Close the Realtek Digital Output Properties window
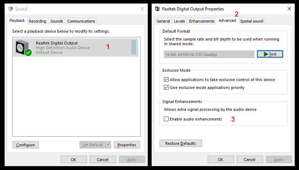The image size is (299, 170). pos(289,9)
